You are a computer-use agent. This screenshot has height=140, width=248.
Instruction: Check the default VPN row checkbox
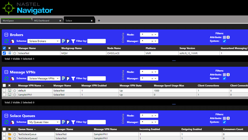click(x=4, y=90)
